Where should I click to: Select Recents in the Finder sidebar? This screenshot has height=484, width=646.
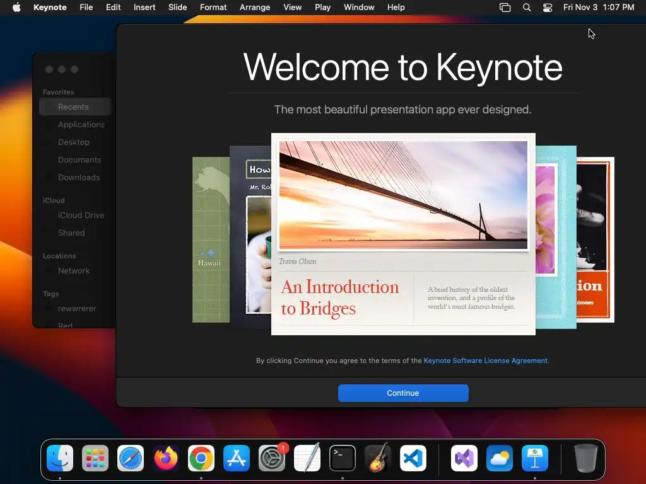76,107
